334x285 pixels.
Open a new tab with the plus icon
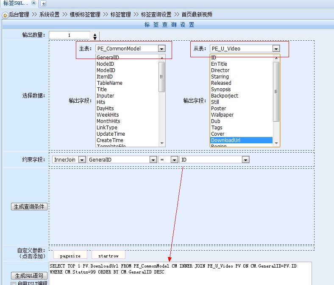(44, 3)
